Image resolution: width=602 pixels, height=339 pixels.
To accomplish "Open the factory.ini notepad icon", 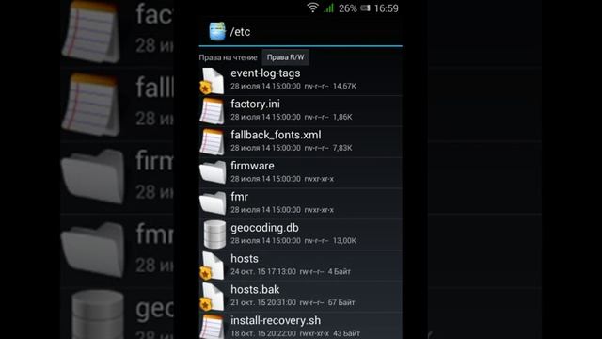I will (212, 111).
